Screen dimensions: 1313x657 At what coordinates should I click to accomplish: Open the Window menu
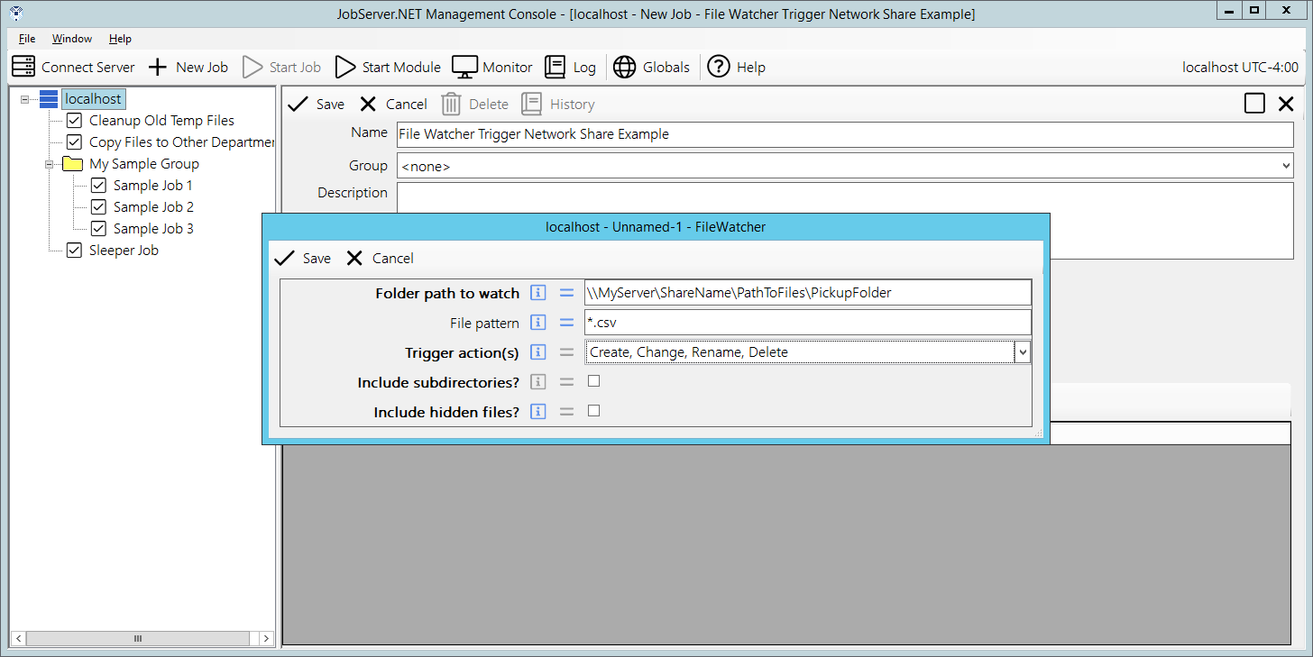(x=71, y=39)
